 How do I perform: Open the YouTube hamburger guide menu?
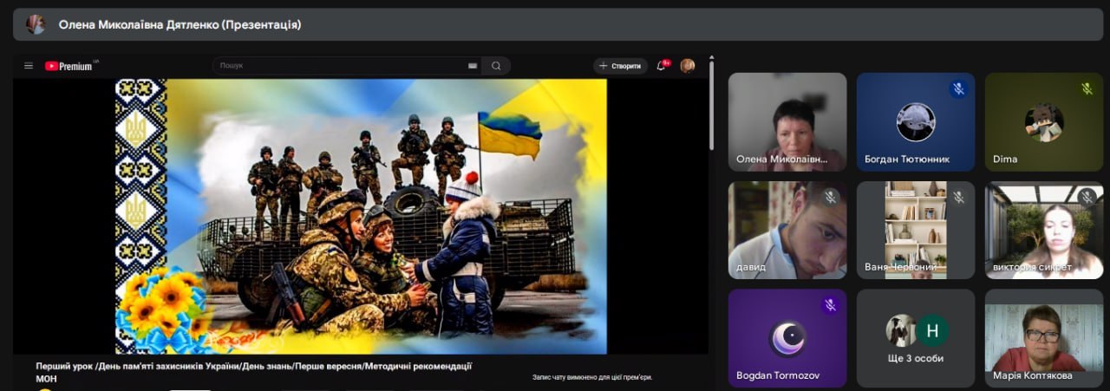tap(29, 66)
